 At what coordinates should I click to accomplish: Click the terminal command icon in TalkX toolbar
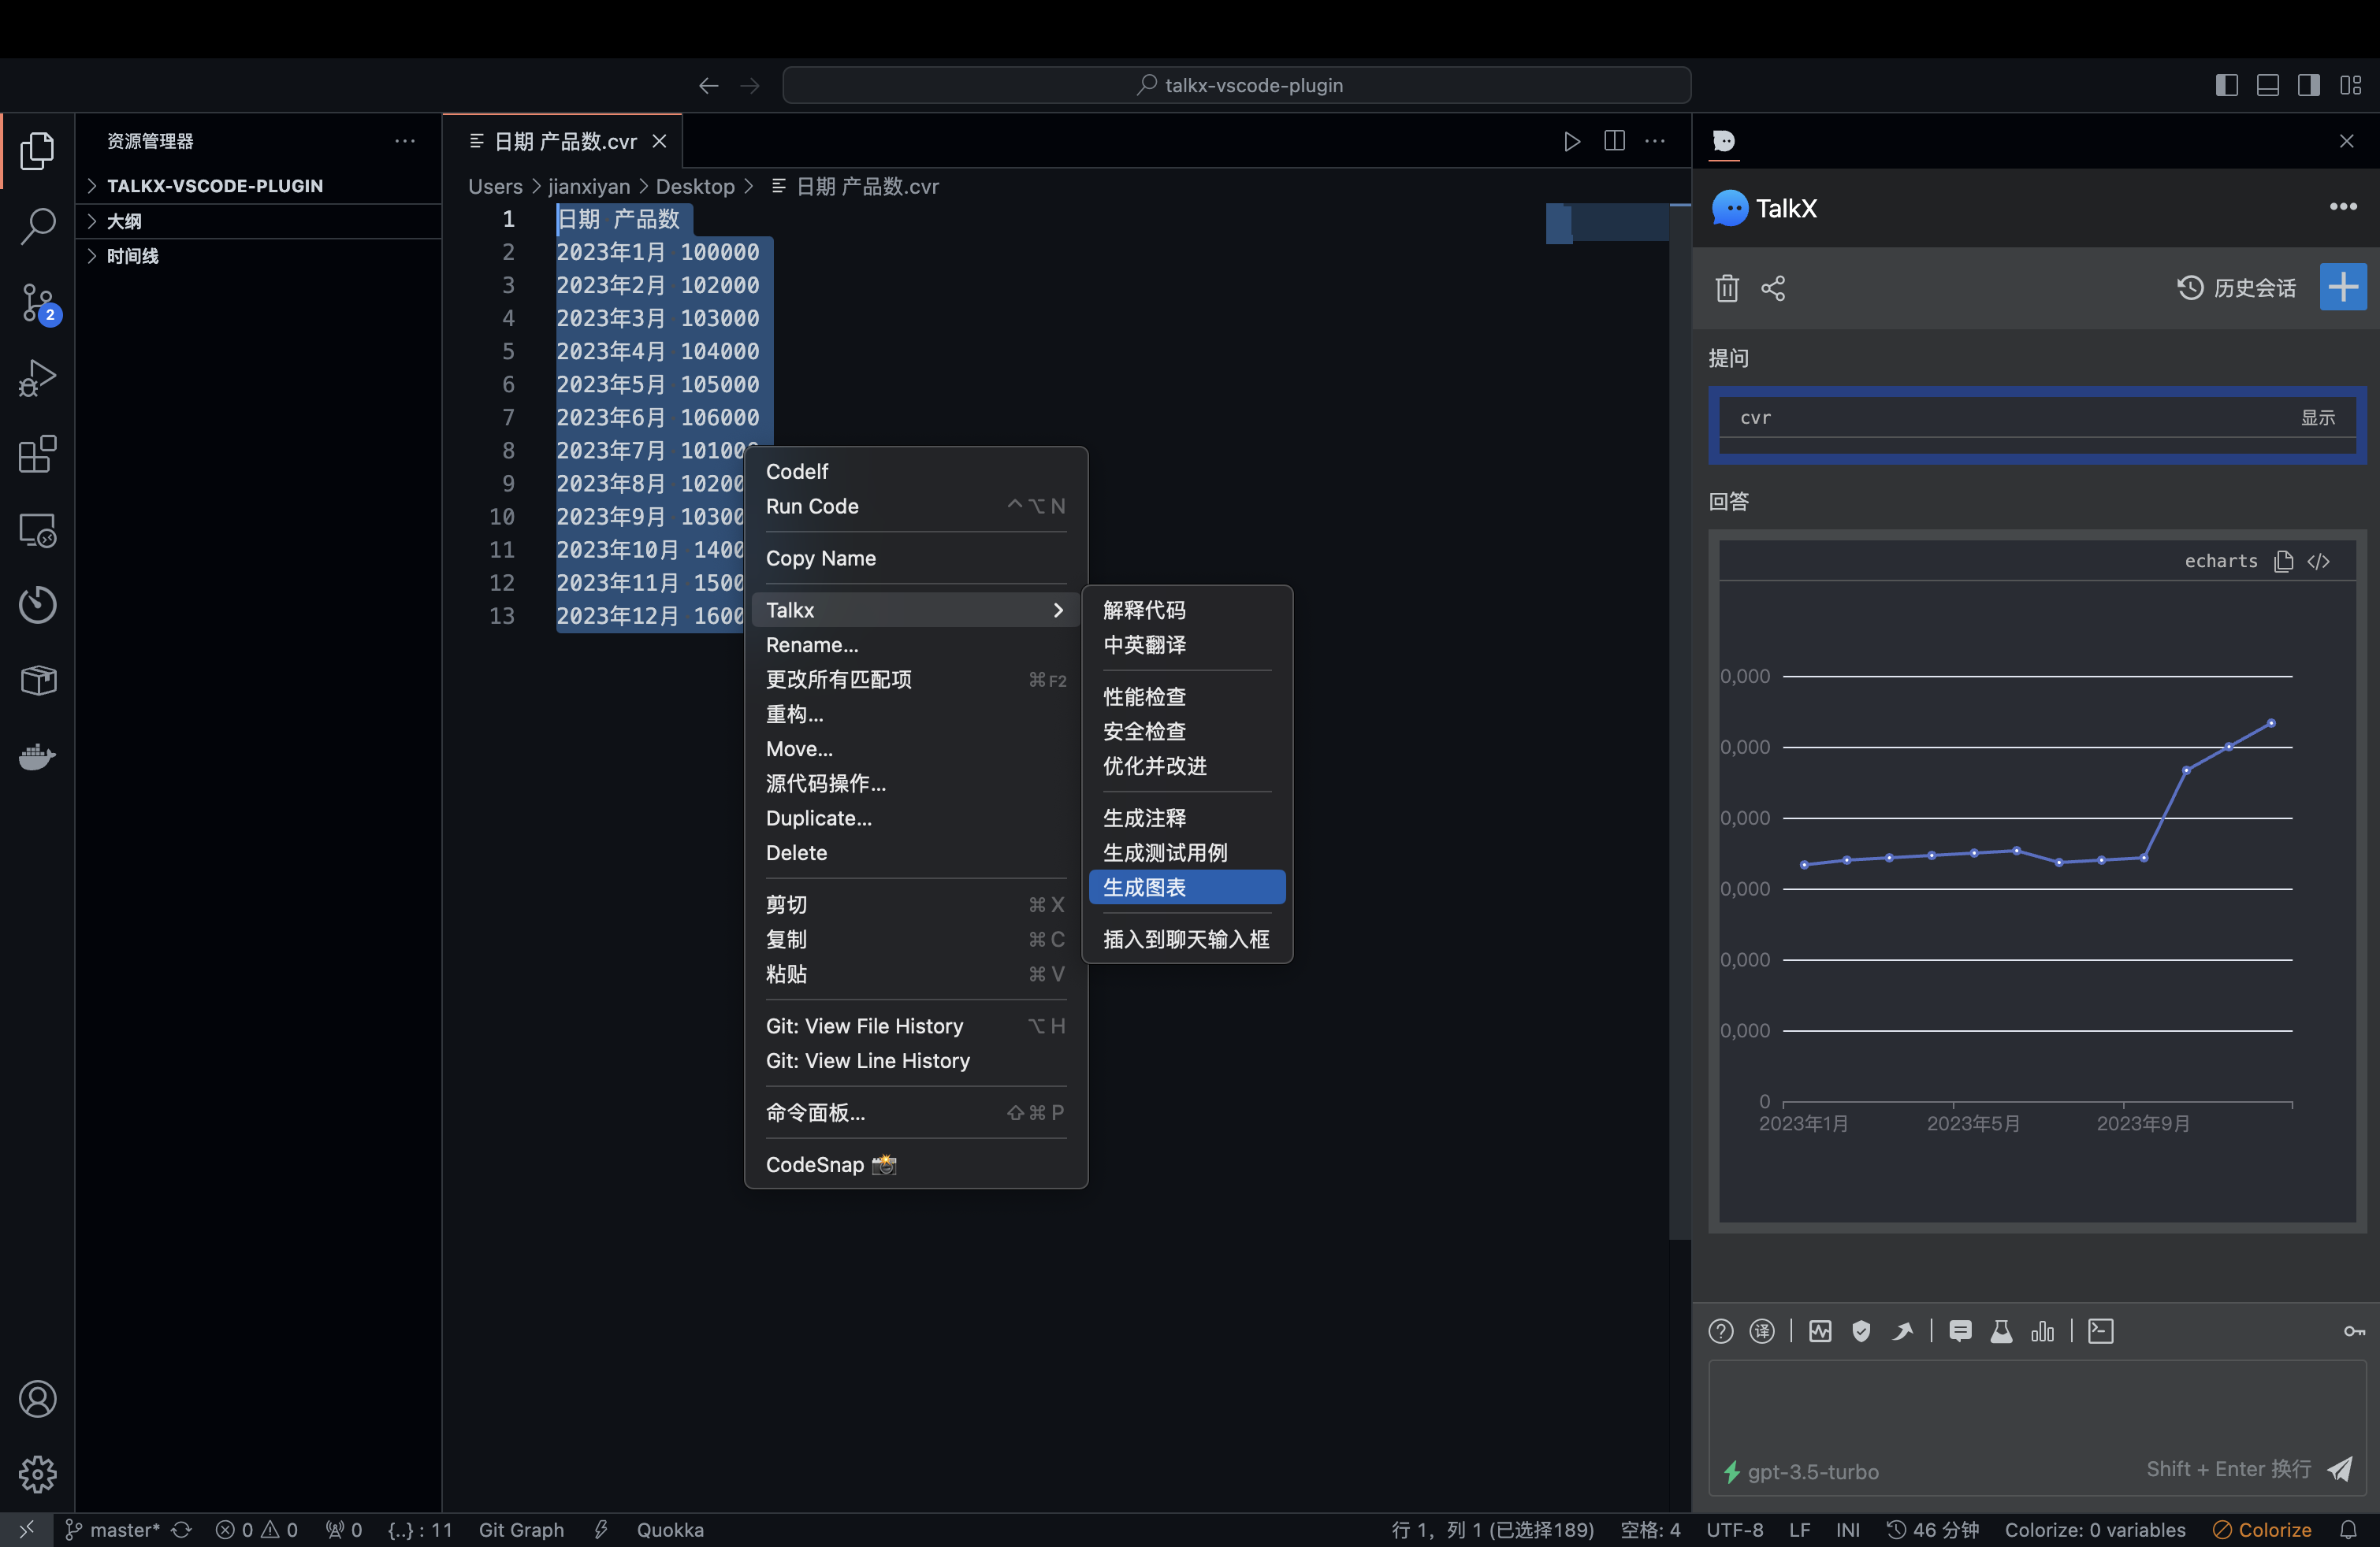(x=2102, y=1331)
